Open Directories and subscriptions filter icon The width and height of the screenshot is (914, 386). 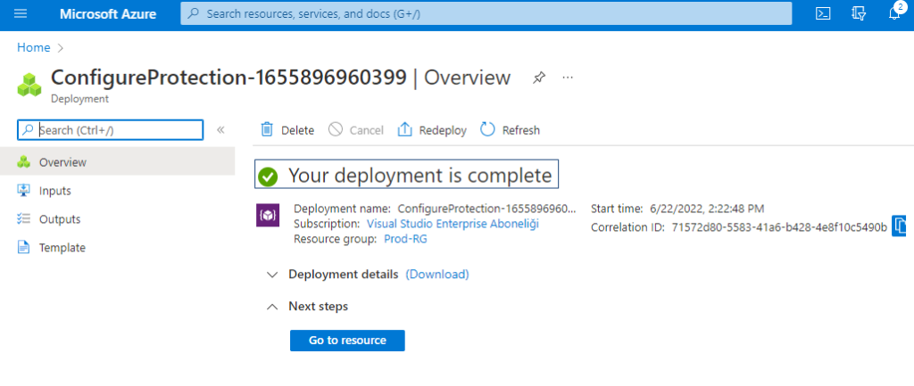coord(859,13)
